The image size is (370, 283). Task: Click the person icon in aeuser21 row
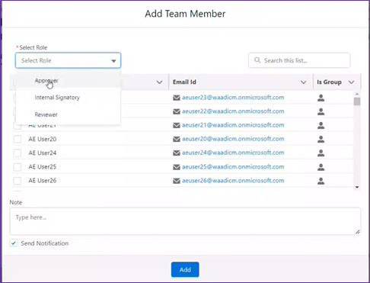click(x=321, y=125)
